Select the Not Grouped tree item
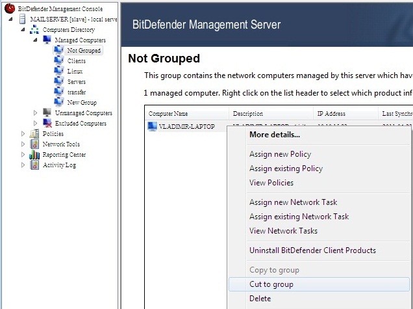 (x=84, y=50)
